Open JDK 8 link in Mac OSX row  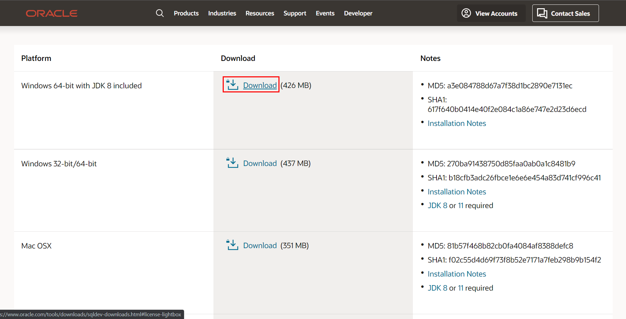pos(438,288)
